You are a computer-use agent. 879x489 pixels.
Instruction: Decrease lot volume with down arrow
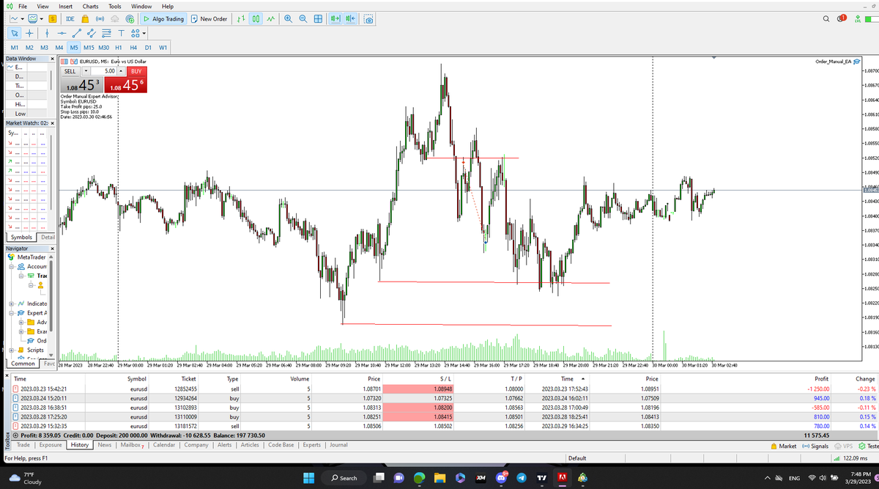[87, 71]
